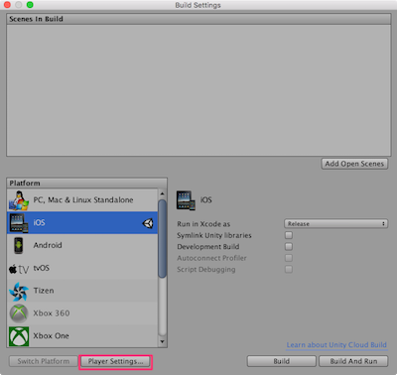Select Xbox One platform label
Image resolution: width=397 pixels, height=375 pixels.
(51, 335)
